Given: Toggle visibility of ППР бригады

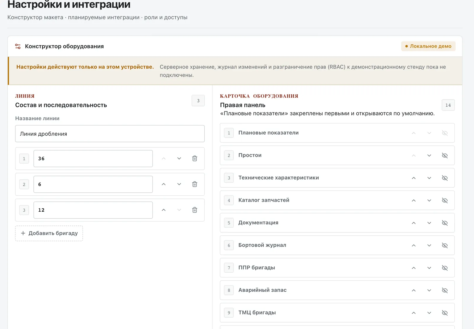Looking at the screenshot, I should (445, 268).
